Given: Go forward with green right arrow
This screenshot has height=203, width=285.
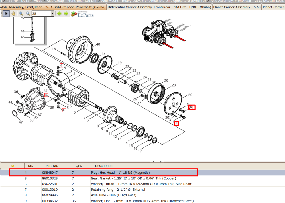Looking at the screenshot, I should [66, 13].
